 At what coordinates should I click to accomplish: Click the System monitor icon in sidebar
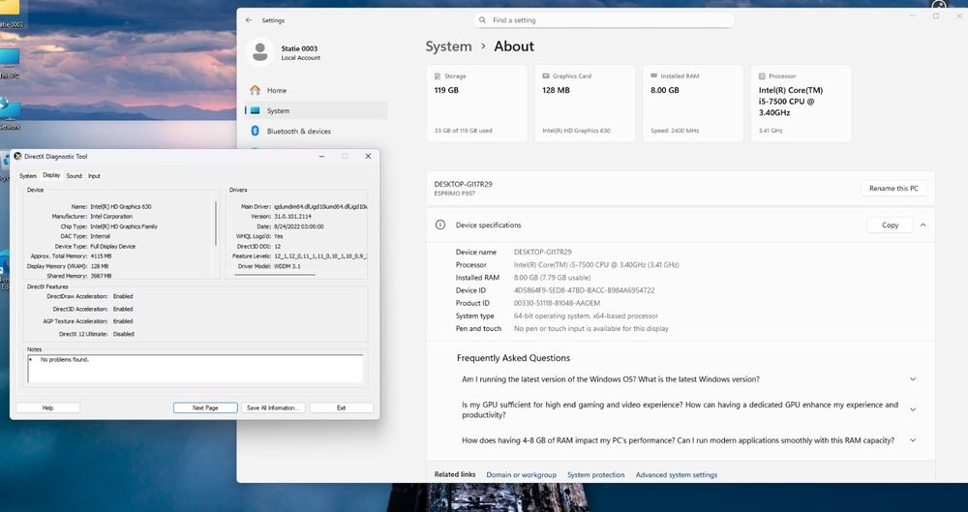(x=255, y=110)
